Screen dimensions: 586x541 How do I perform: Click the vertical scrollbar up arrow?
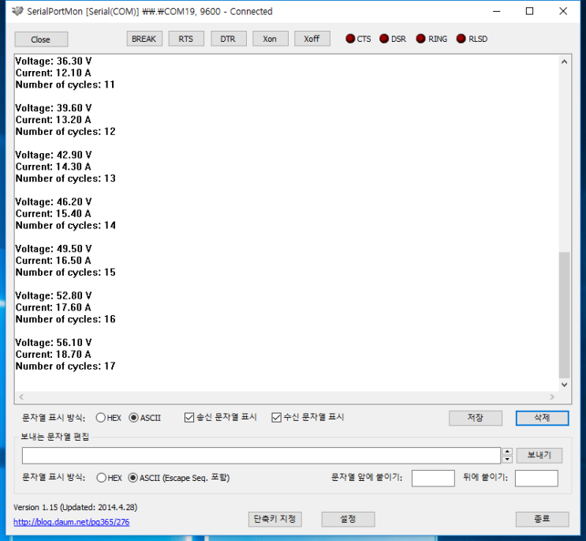tap(565, 62)
